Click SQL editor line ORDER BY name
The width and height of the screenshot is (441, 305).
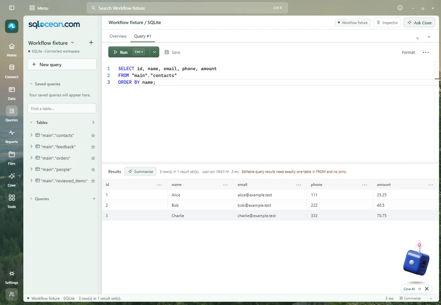[137, 82]
